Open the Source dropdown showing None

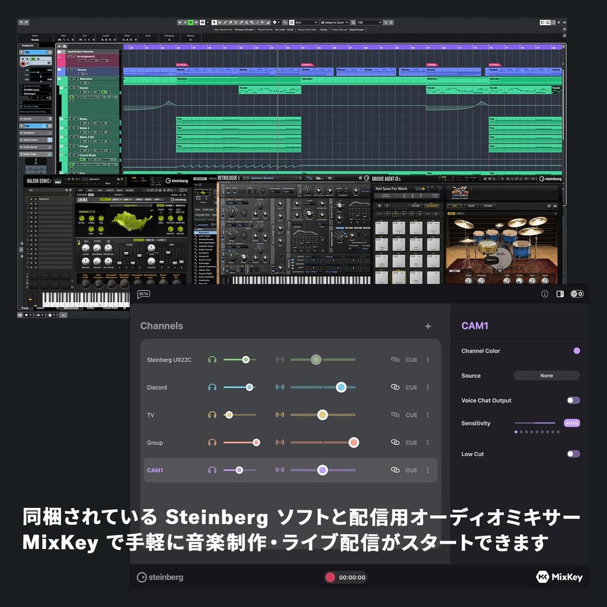(x=547, y=375)
